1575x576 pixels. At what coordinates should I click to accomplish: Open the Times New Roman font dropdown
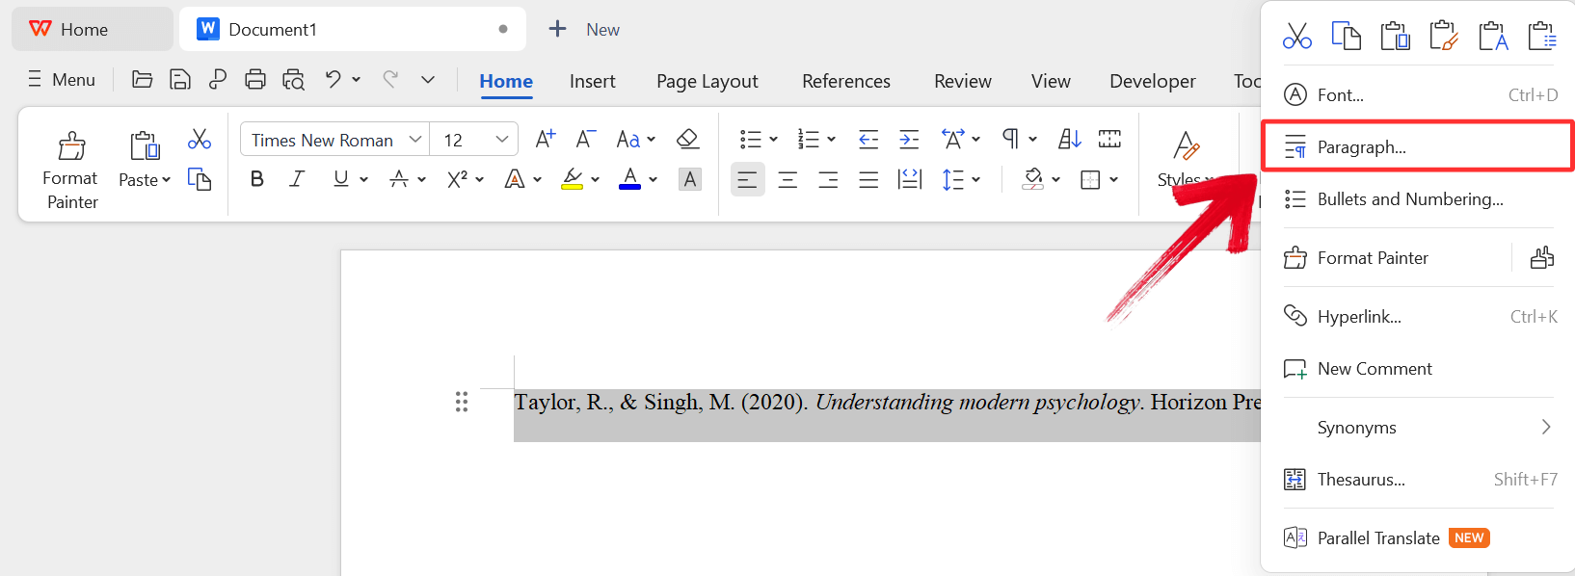(415, 140)
